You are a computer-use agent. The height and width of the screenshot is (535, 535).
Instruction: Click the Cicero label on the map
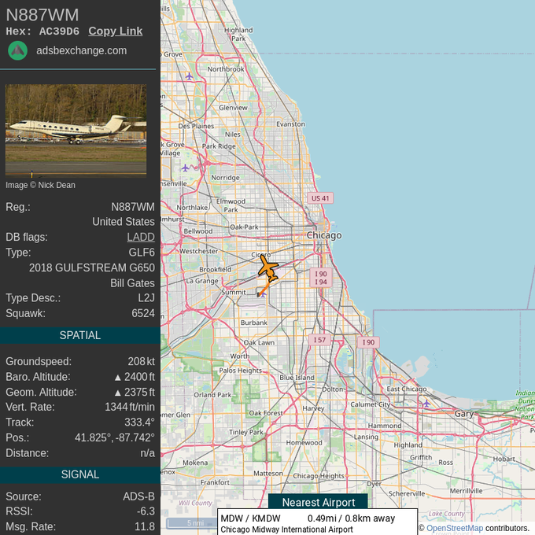tap(261, 255)
